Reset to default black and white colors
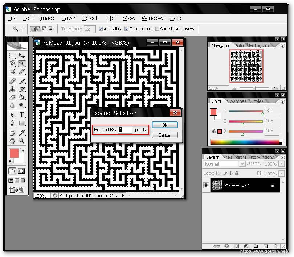 [x=11, y=161]
